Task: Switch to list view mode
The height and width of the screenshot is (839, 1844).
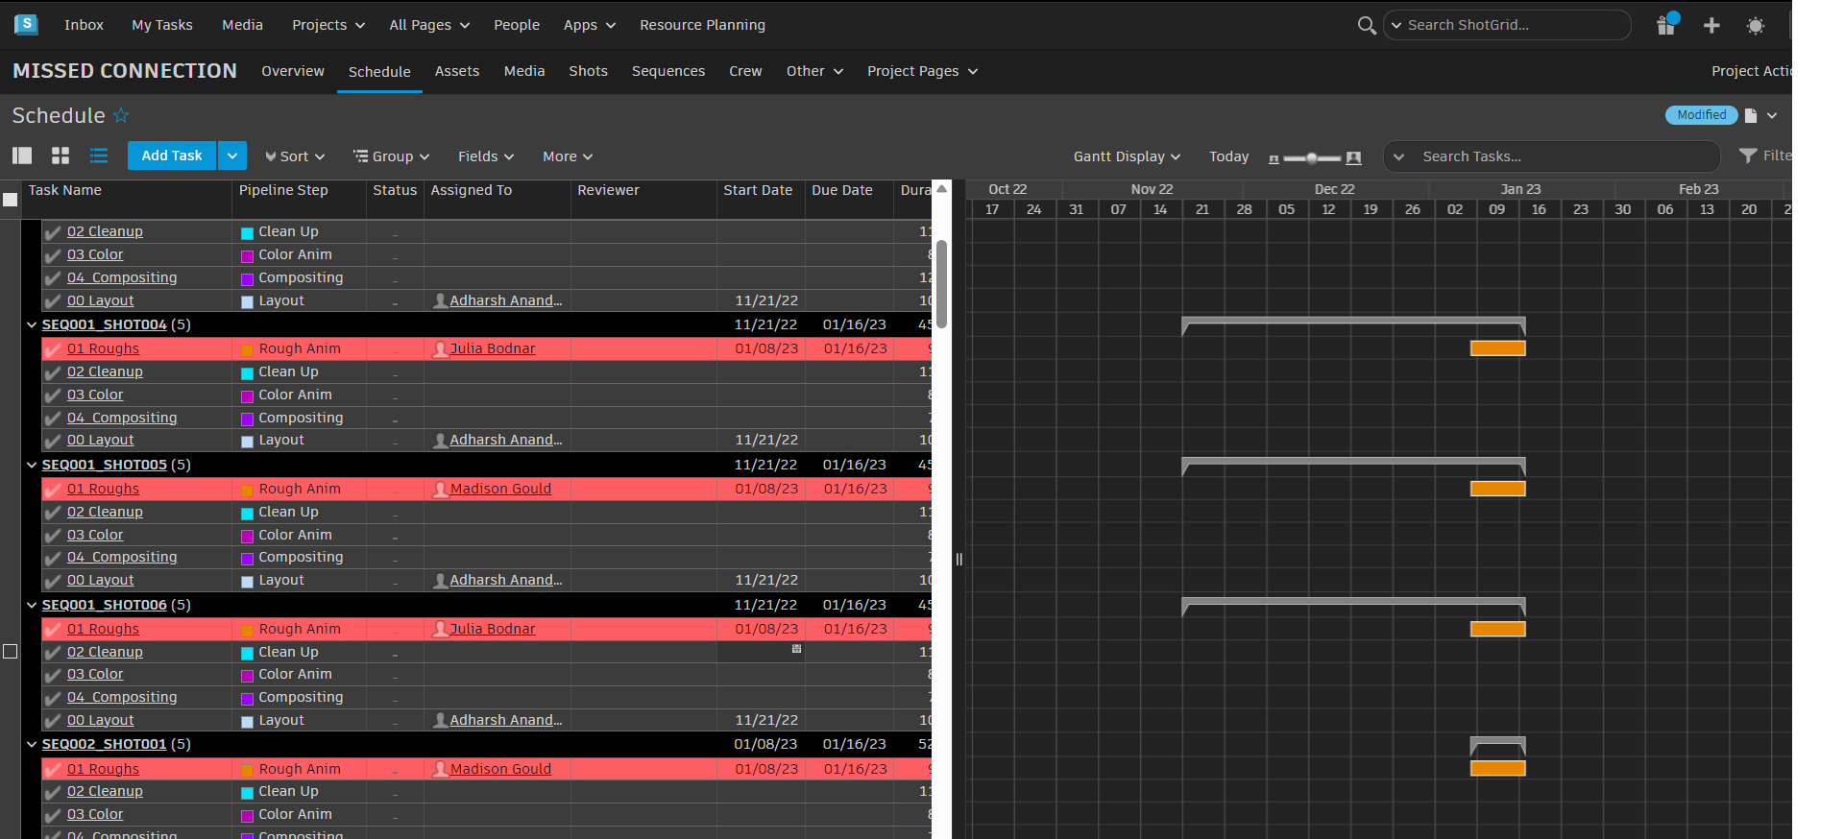Action: (99, 156)
